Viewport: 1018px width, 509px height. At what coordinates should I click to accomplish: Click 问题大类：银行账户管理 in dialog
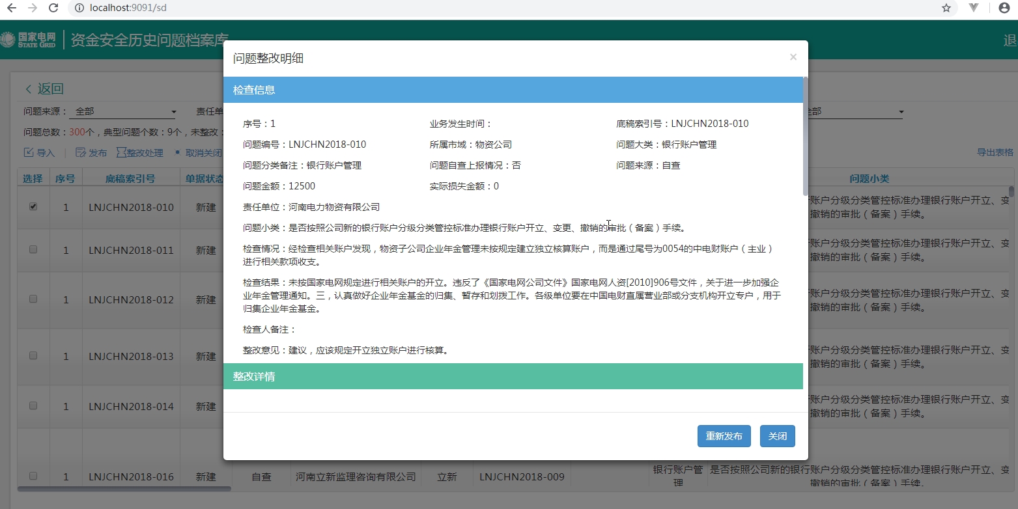666,144
